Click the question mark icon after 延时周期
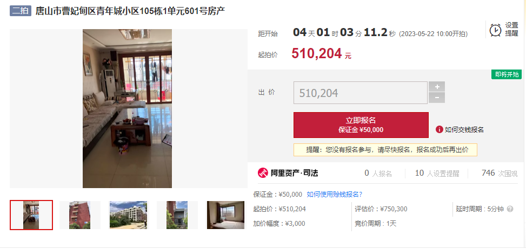The image size is (526, 249). (510, 209)
